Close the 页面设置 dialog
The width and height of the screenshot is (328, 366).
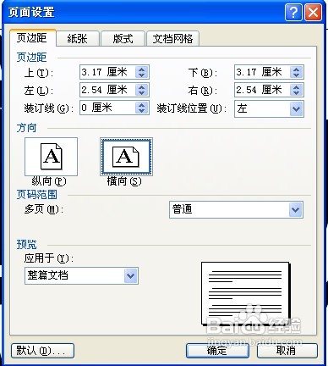point(313,13)
